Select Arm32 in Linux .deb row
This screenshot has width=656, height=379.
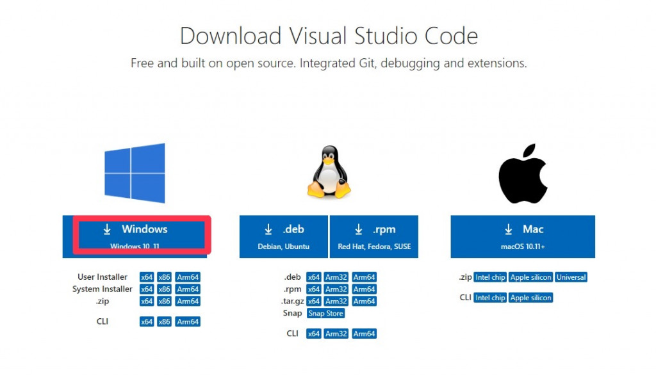pyautogui.click(x=336, y=277)
